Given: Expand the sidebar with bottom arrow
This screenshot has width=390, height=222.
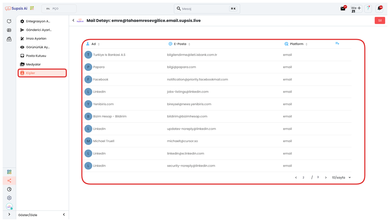Looking at the screenshot, I should pyautogui.click(x=9, y=214).
